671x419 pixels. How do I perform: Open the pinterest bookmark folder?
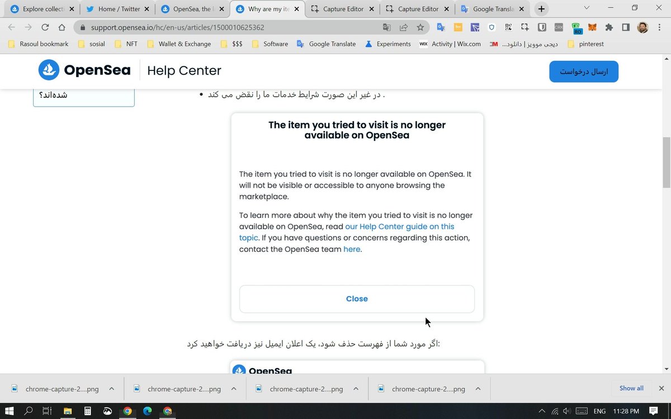coord(585,44)
